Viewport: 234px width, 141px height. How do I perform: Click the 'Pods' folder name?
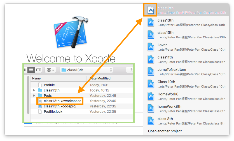click(48, 95)
